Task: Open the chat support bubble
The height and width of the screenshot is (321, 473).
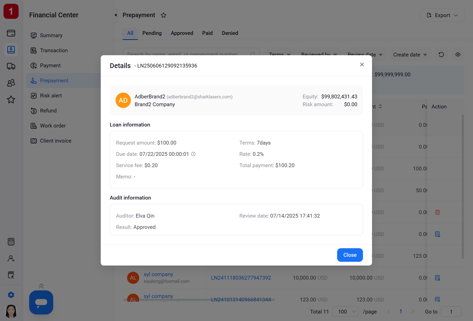Action: 41,302
